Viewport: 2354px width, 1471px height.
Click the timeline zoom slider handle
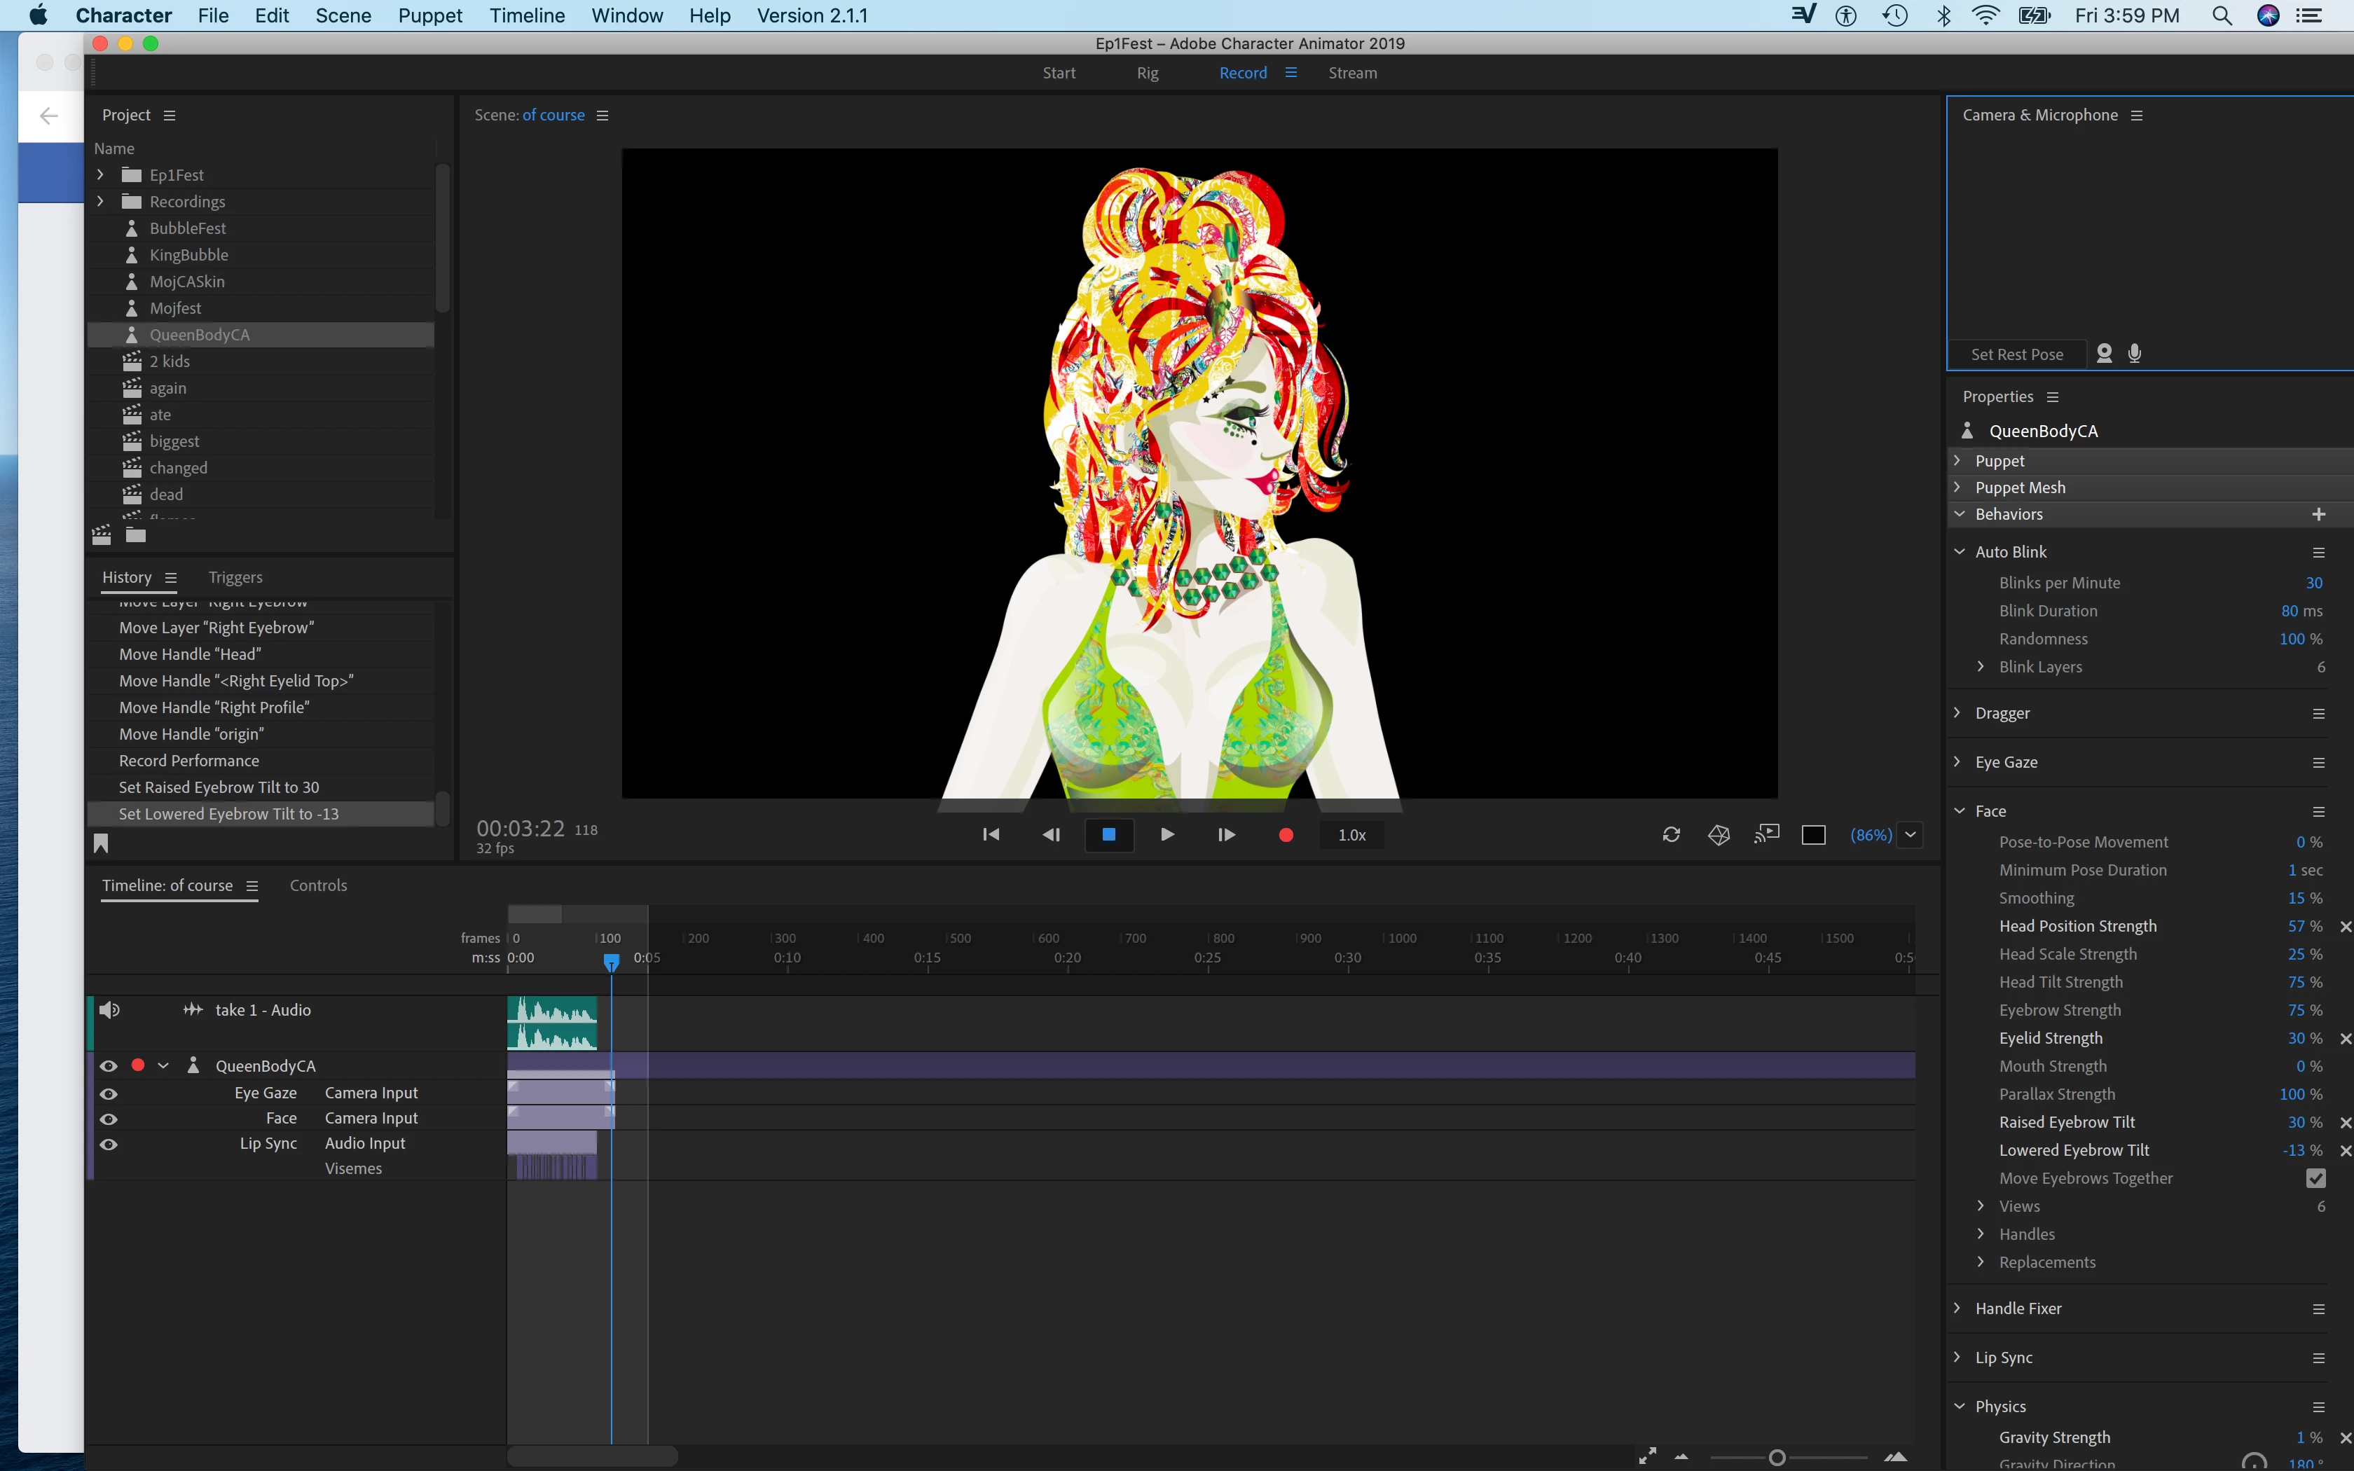click(1776, 1458)
